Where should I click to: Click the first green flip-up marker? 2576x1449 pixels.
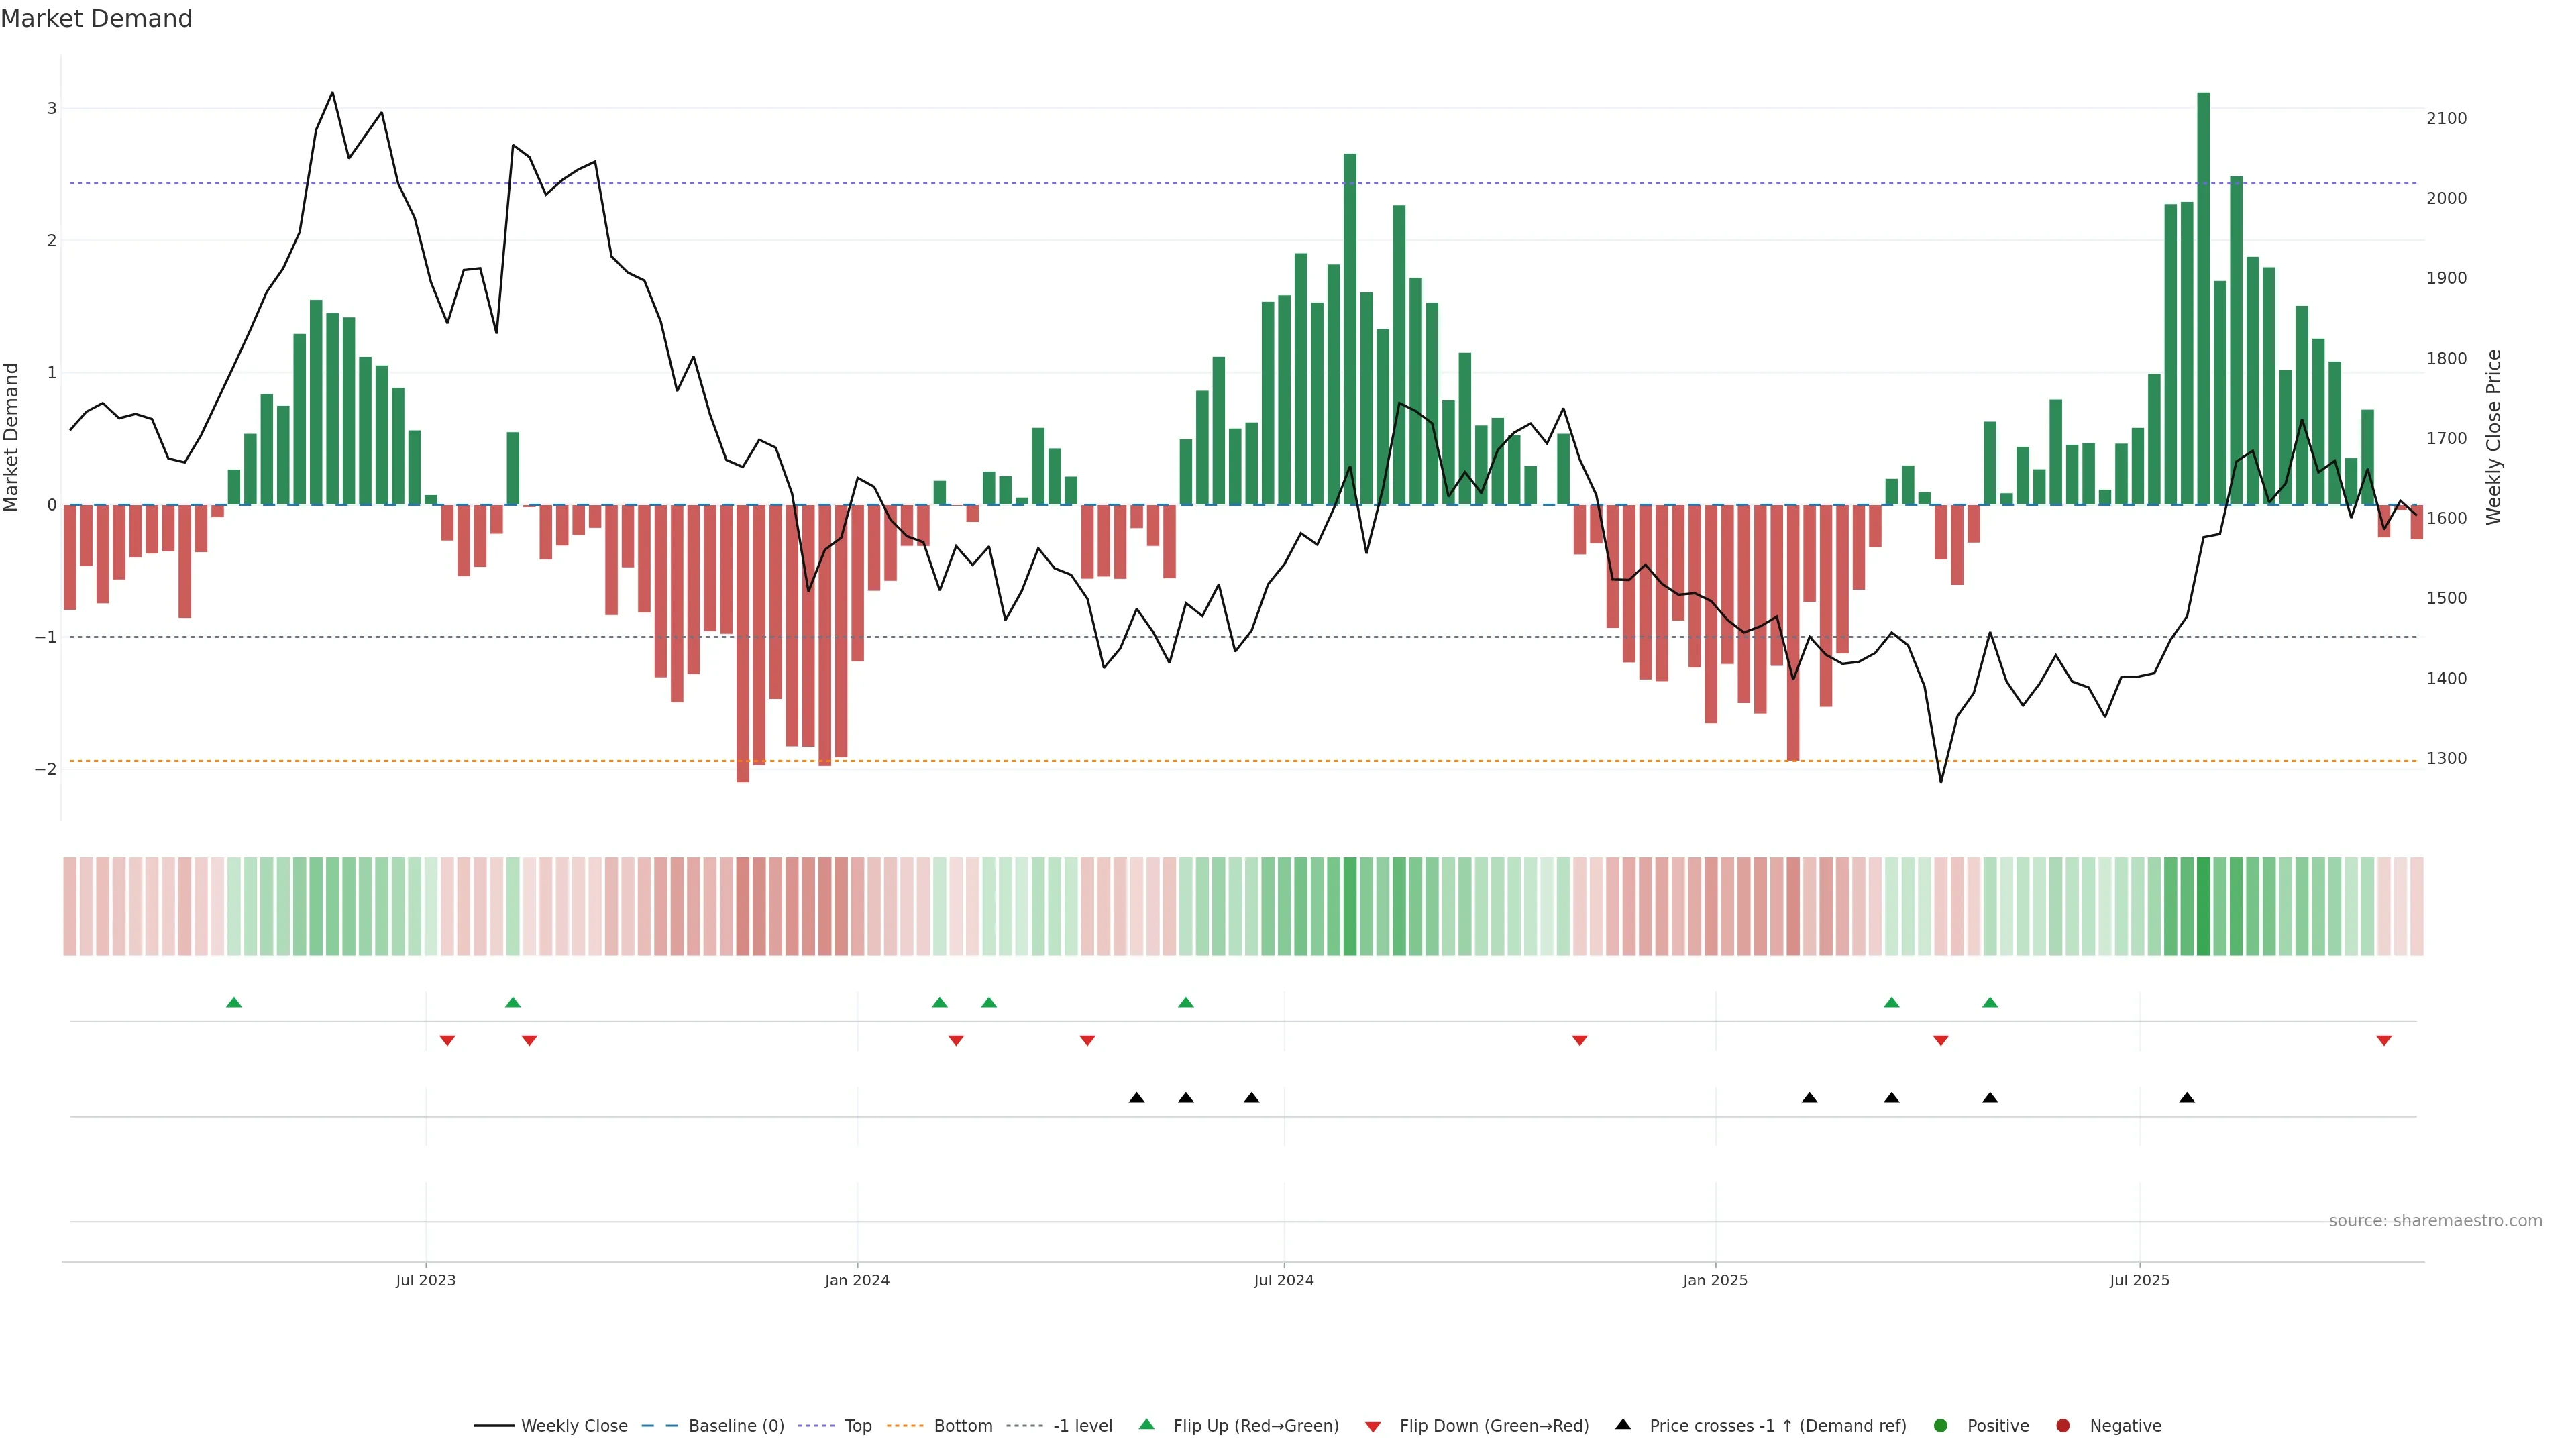(x=234, y=1003)
